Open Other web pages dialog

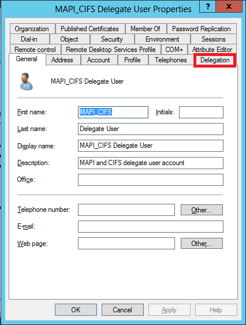click(202, 244)
